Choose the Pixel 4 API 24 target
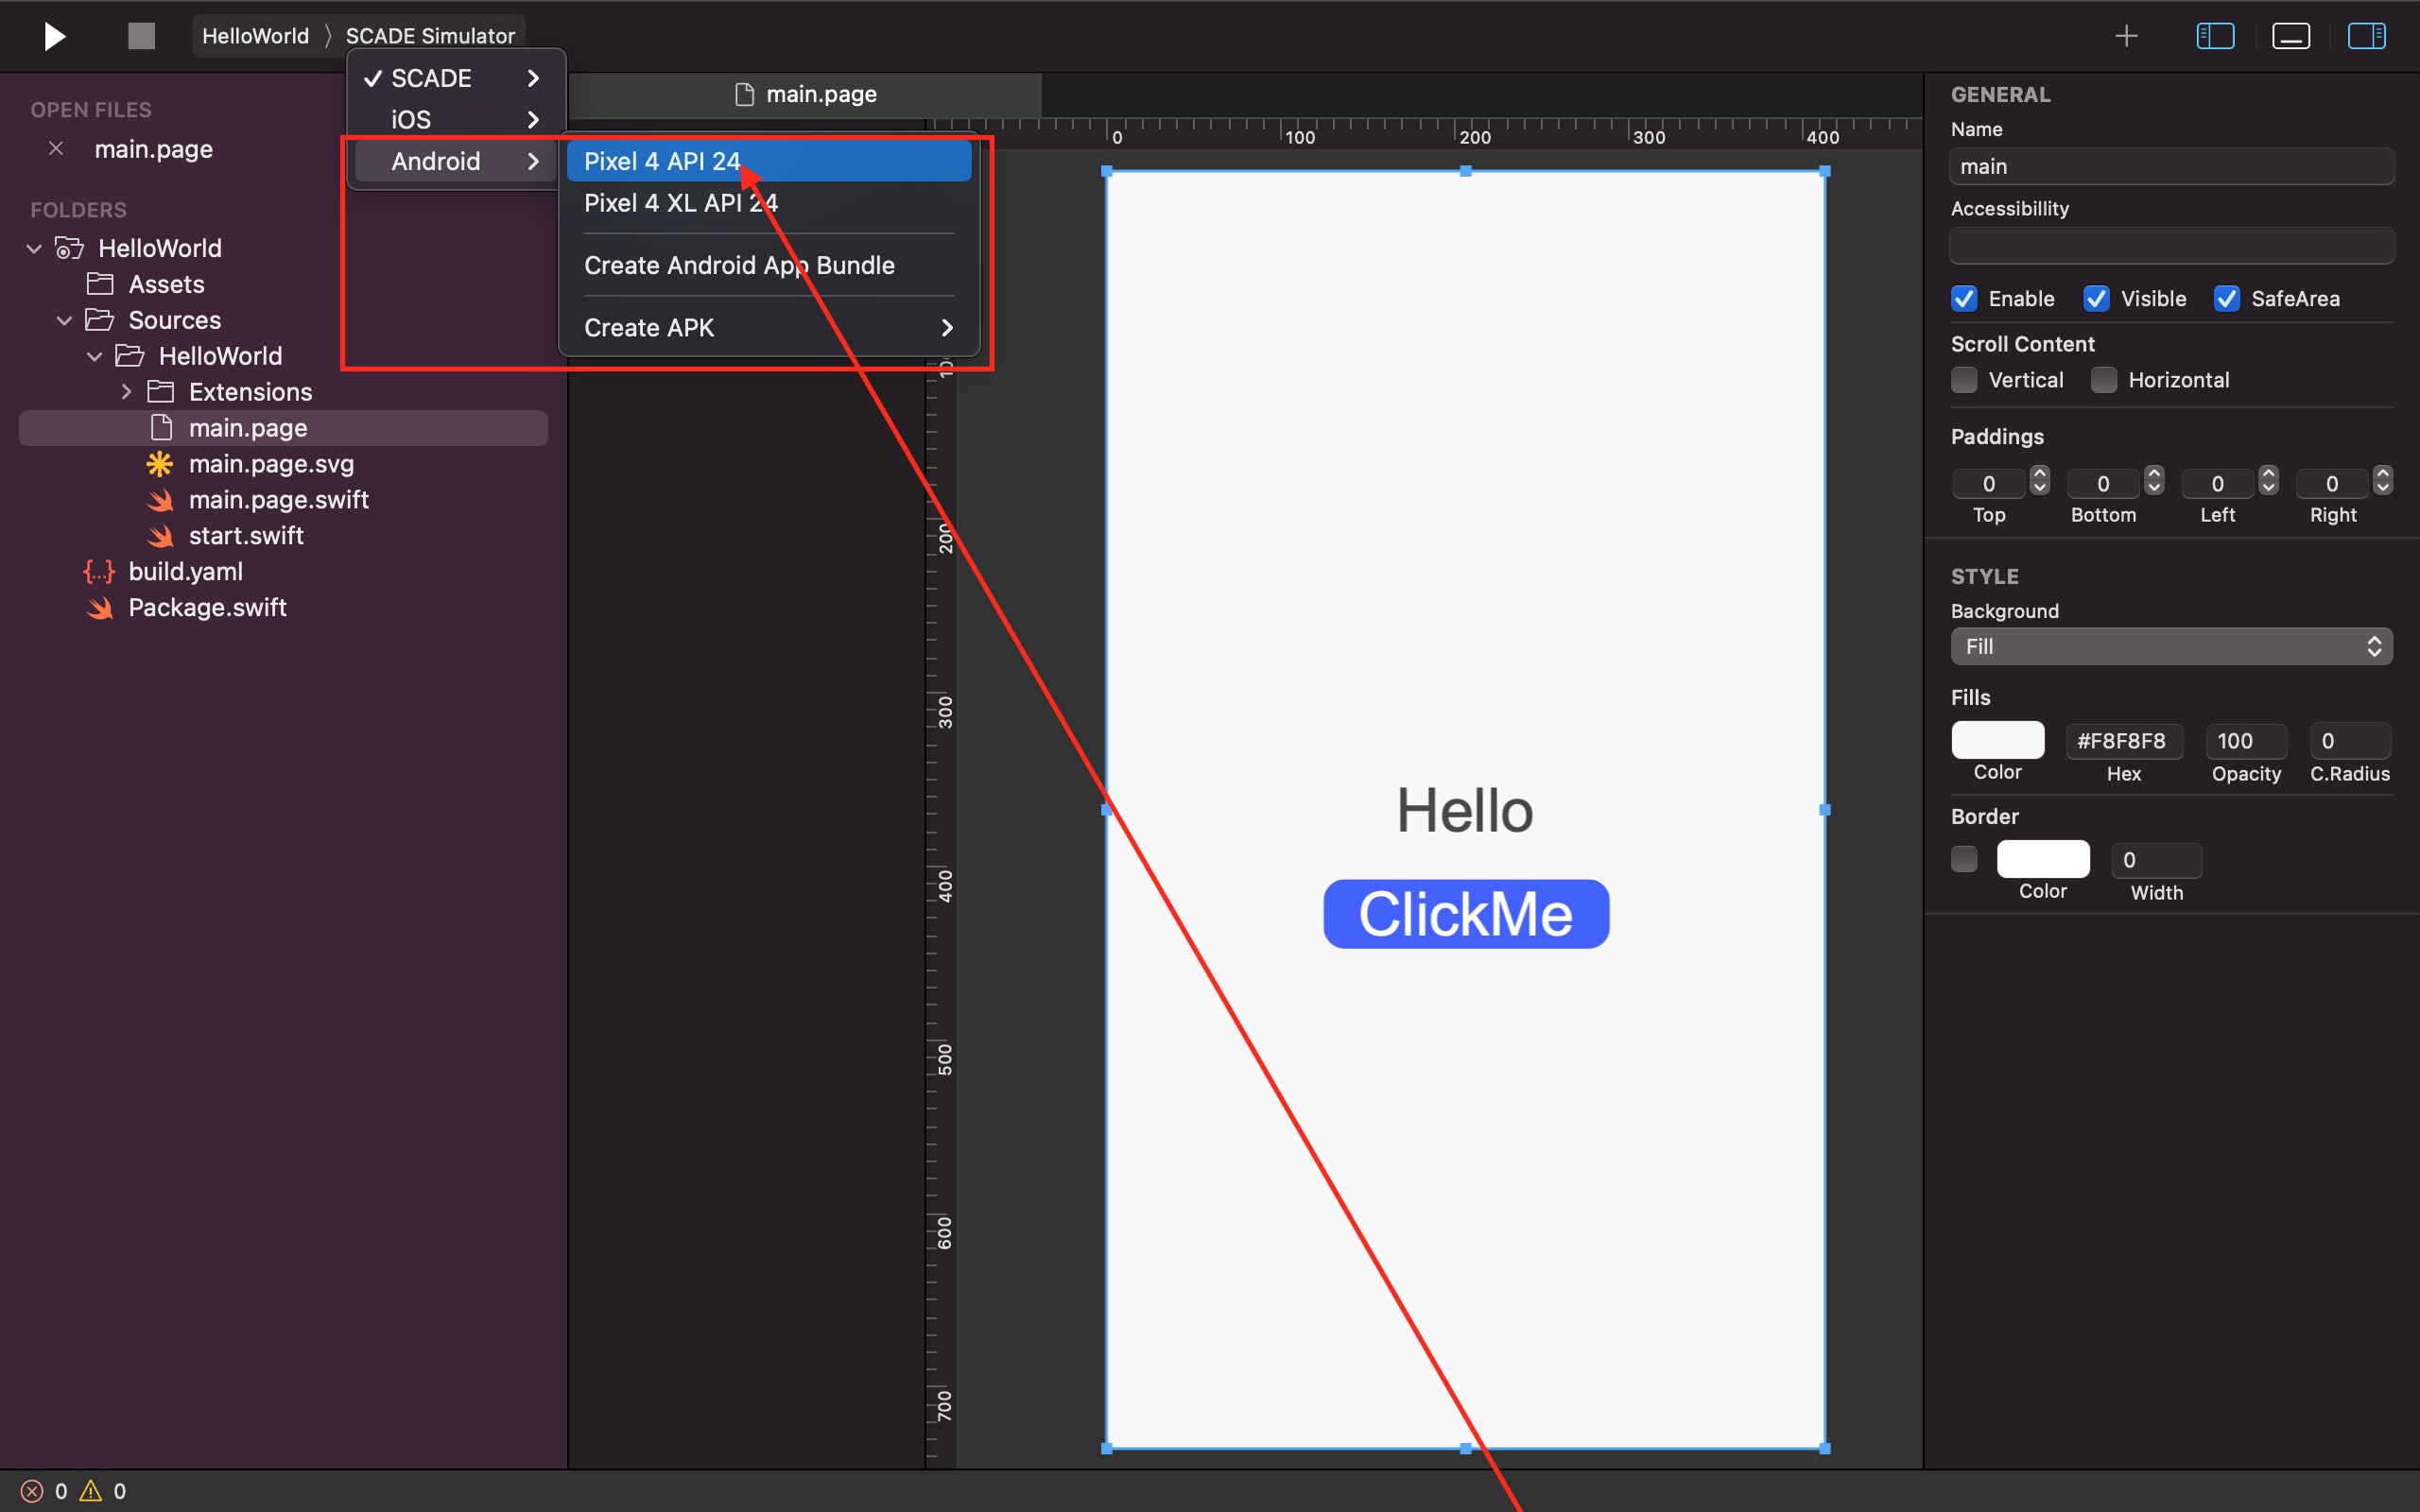Image resolution: width=2420 pixels, height=1512 pixels. click(768, 161)
